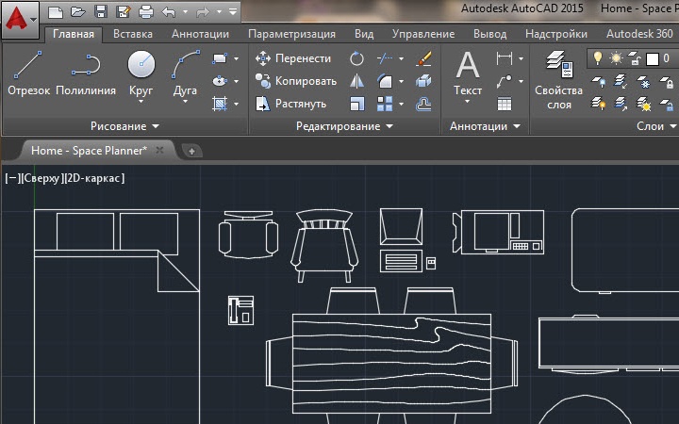Select the linear dimension tool
This screenshot has width=679, height=424.
[505, 58]
